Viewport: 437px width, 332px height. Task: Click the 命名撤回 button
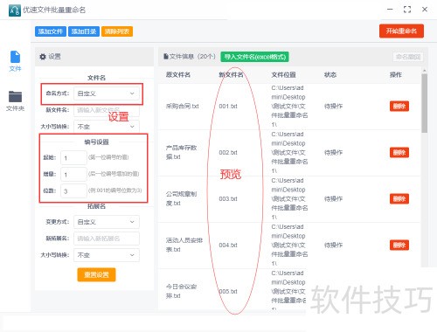pyautogui.click(x=408, y=57)
